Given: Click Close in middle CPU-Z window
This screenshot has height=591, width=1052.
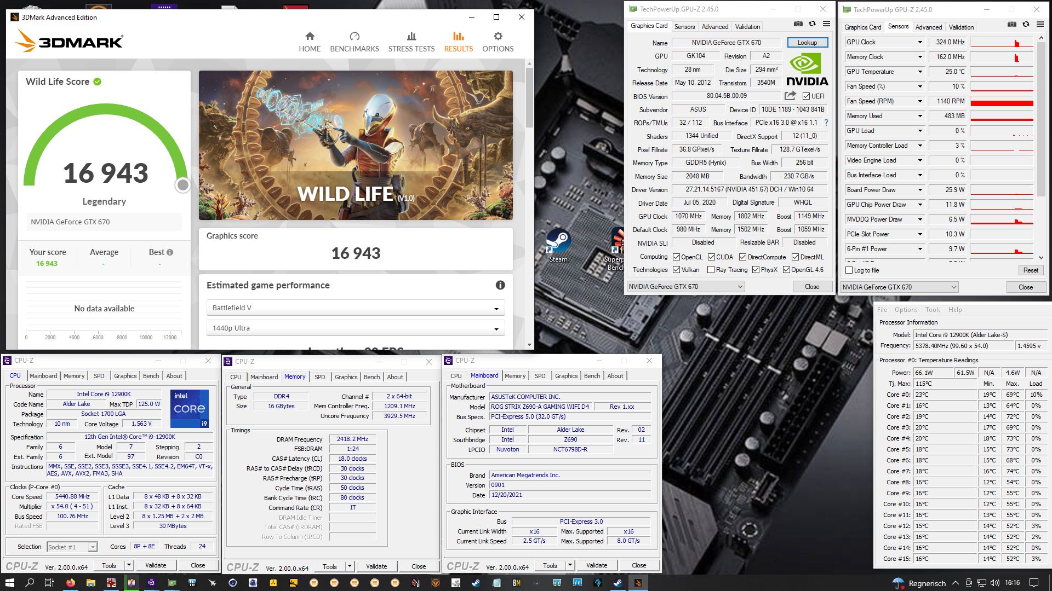Looking at the screenshot, I should 419,566.
